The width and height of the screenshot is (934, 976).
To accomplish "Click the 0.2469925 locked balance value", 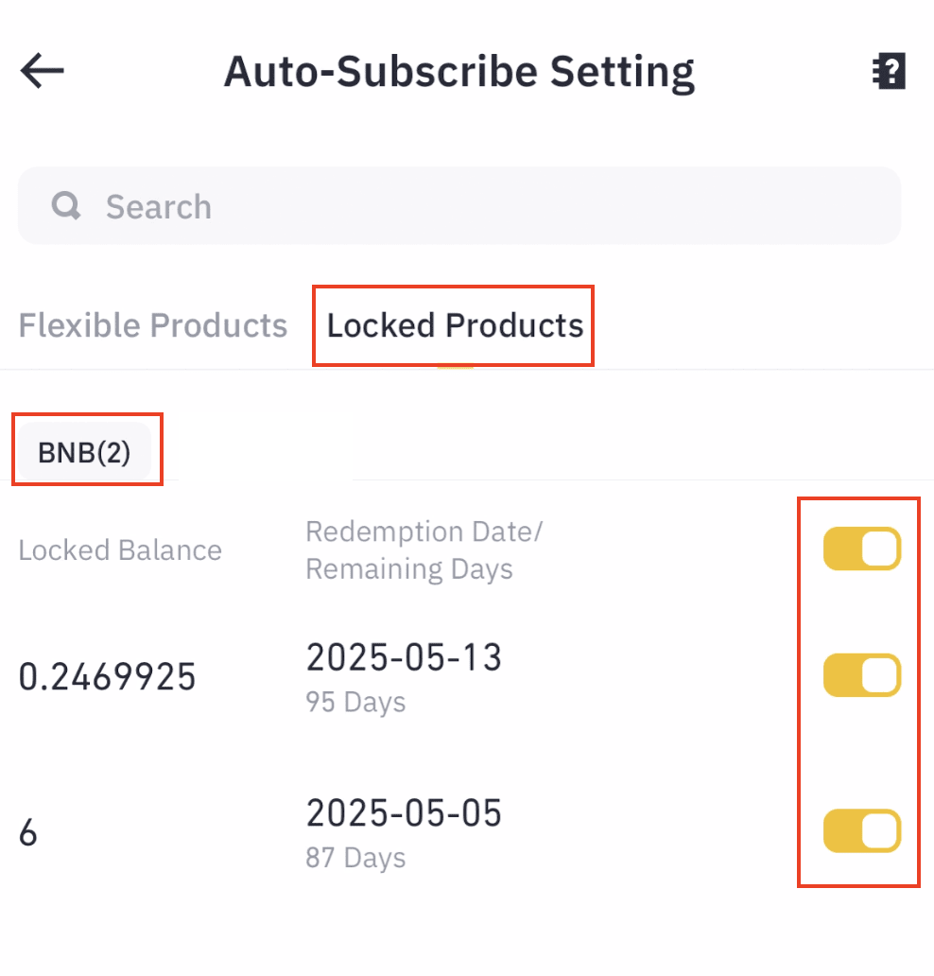I will pyautogui.click(x=107, y=676).
